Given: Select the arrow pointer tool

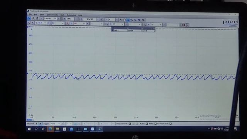Looking at the screenshot, I should [121, 20].
